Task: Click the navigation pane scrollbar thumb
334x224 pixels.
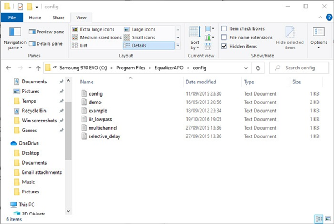Action: 68,131
